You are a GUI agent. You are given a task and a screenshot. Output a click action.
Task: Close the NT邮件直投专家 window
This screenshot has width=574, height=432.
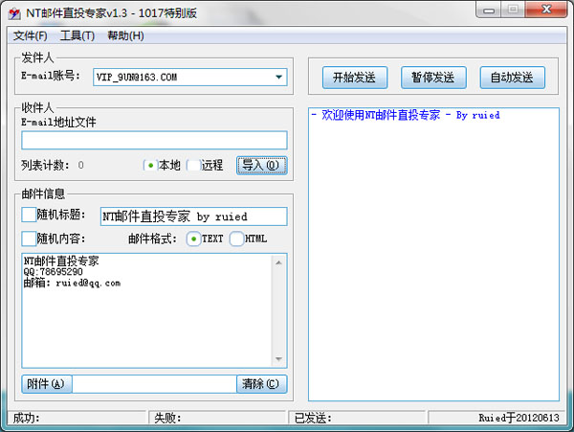[x=546, y=10]
